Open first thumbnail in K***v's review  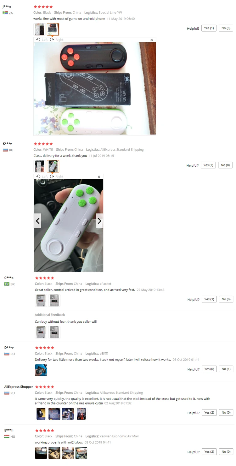point(40,166)
